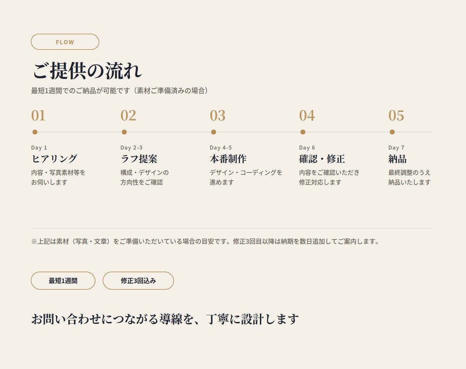Click the step number 01
Image resolution: width=466 pixels, height=369 pixels.
pyautogui.click(x=38, y=115)
